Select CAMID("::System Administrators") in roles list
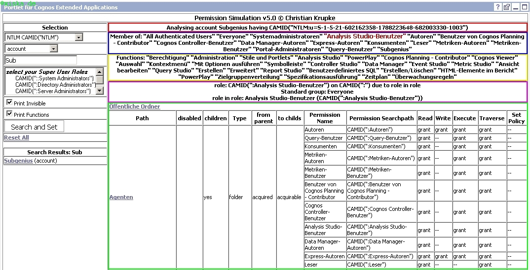530x270 pixels. point(54,78)
